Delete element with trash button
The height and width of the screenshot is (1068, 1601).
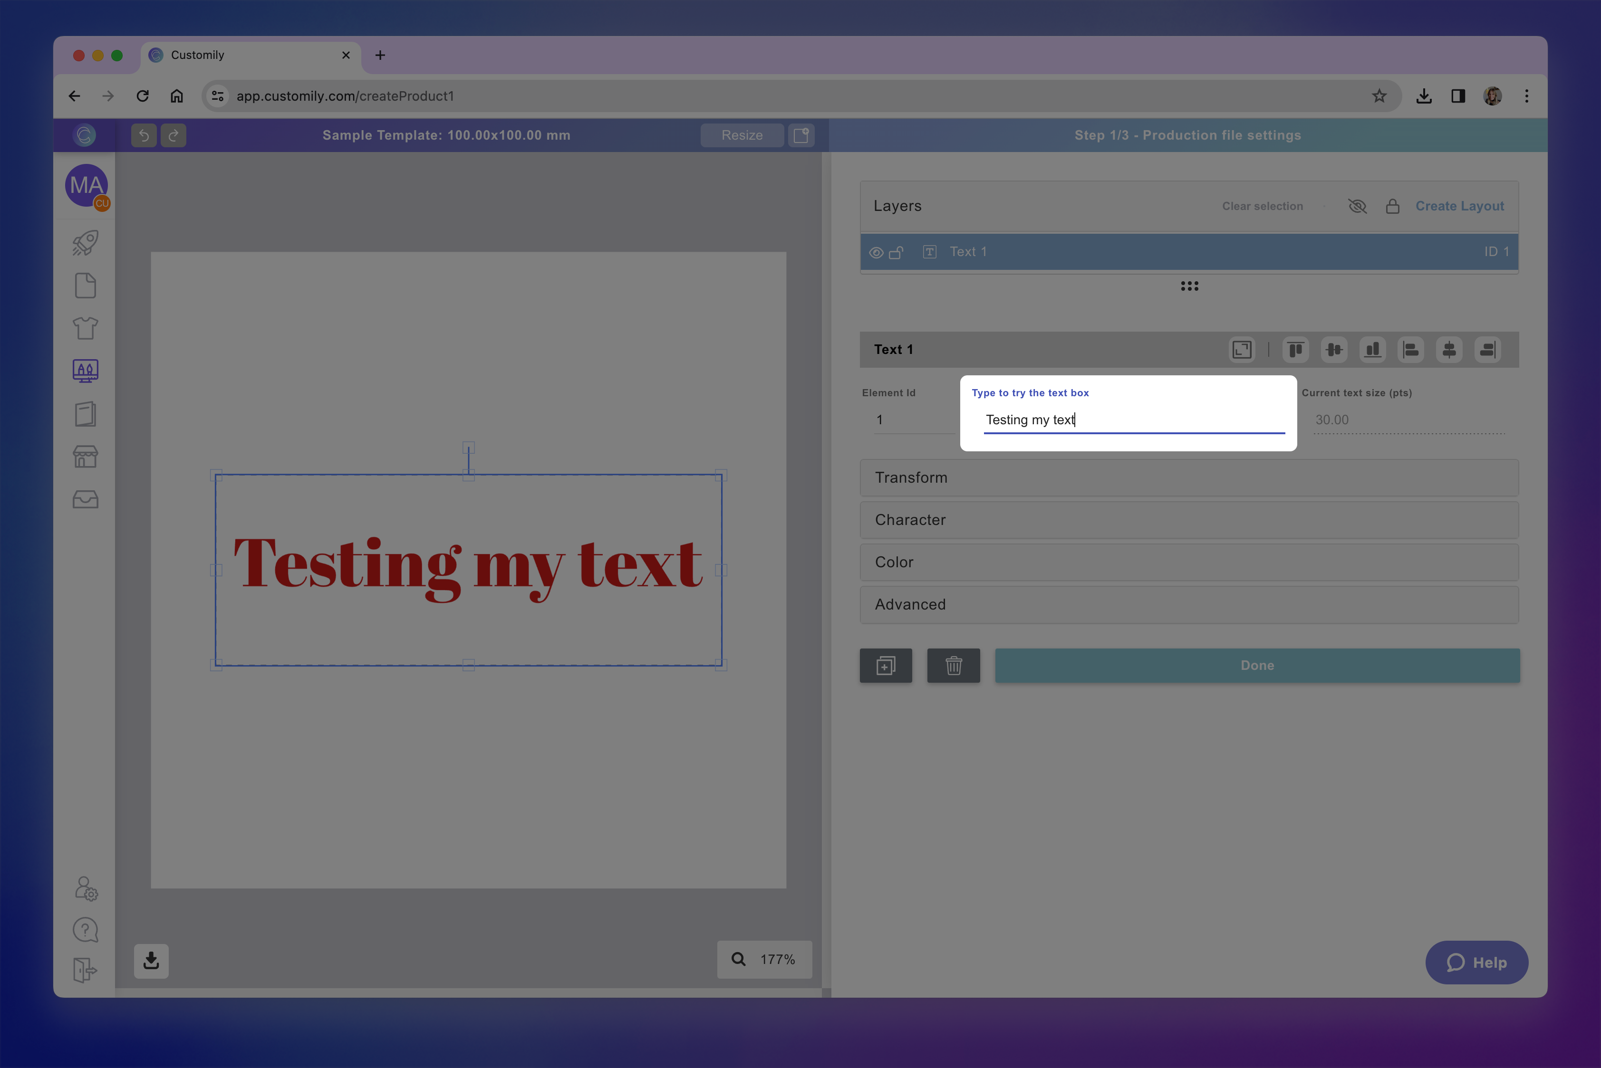tap(954, 666)
